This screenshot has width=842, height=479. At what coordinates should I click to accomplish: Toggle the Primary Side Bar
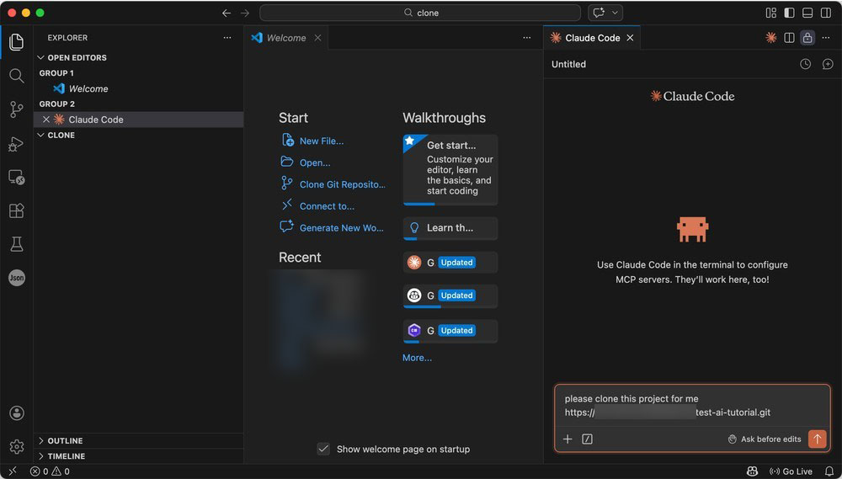pos(790,13)
